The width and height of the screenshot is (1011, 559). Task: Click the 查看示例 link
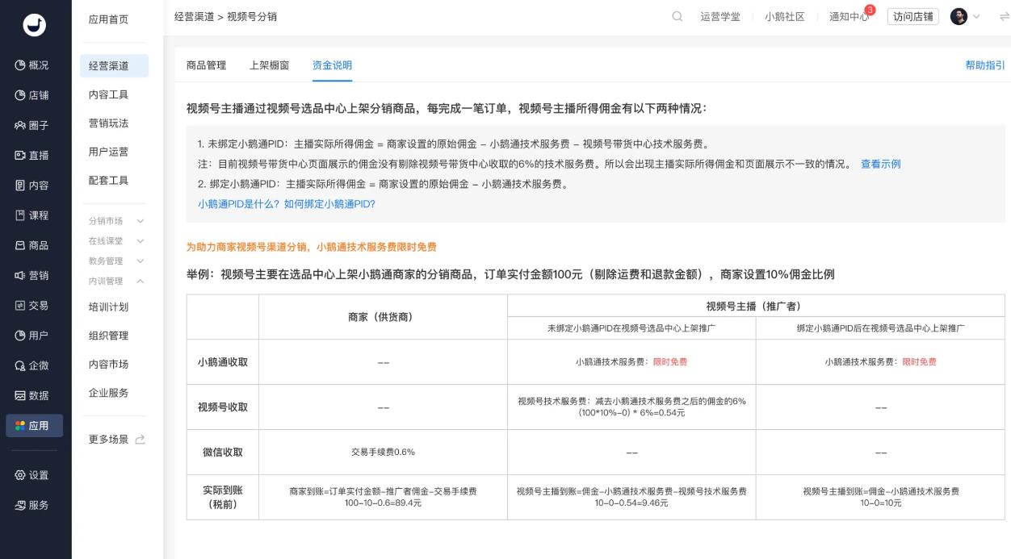pos(880,164)
